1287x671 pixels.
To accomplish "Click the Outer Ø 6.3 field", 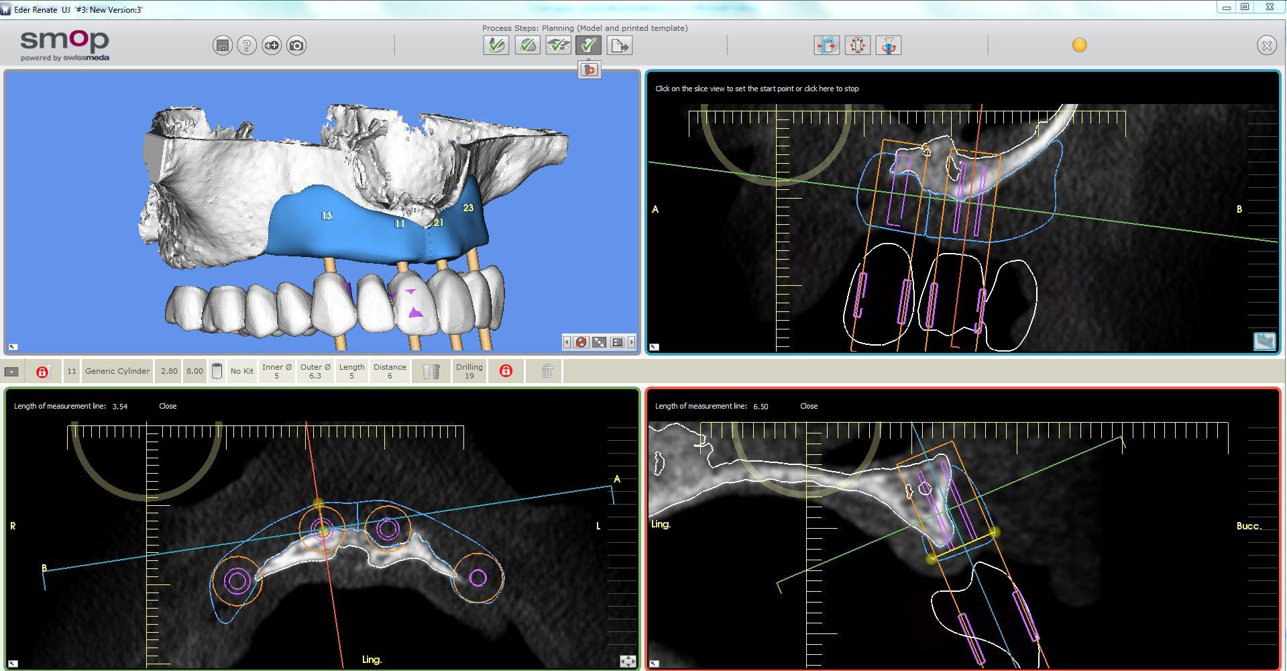I will click(315, 371).
